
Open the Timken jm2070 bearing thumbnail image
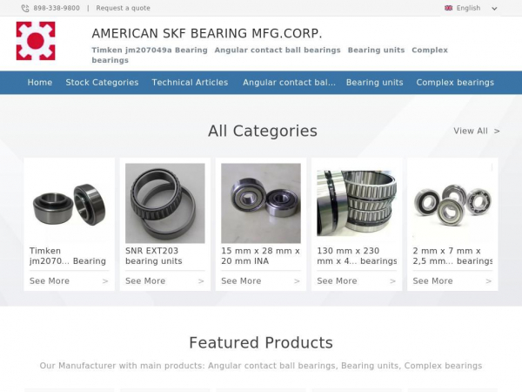click(x=70, y=203)
